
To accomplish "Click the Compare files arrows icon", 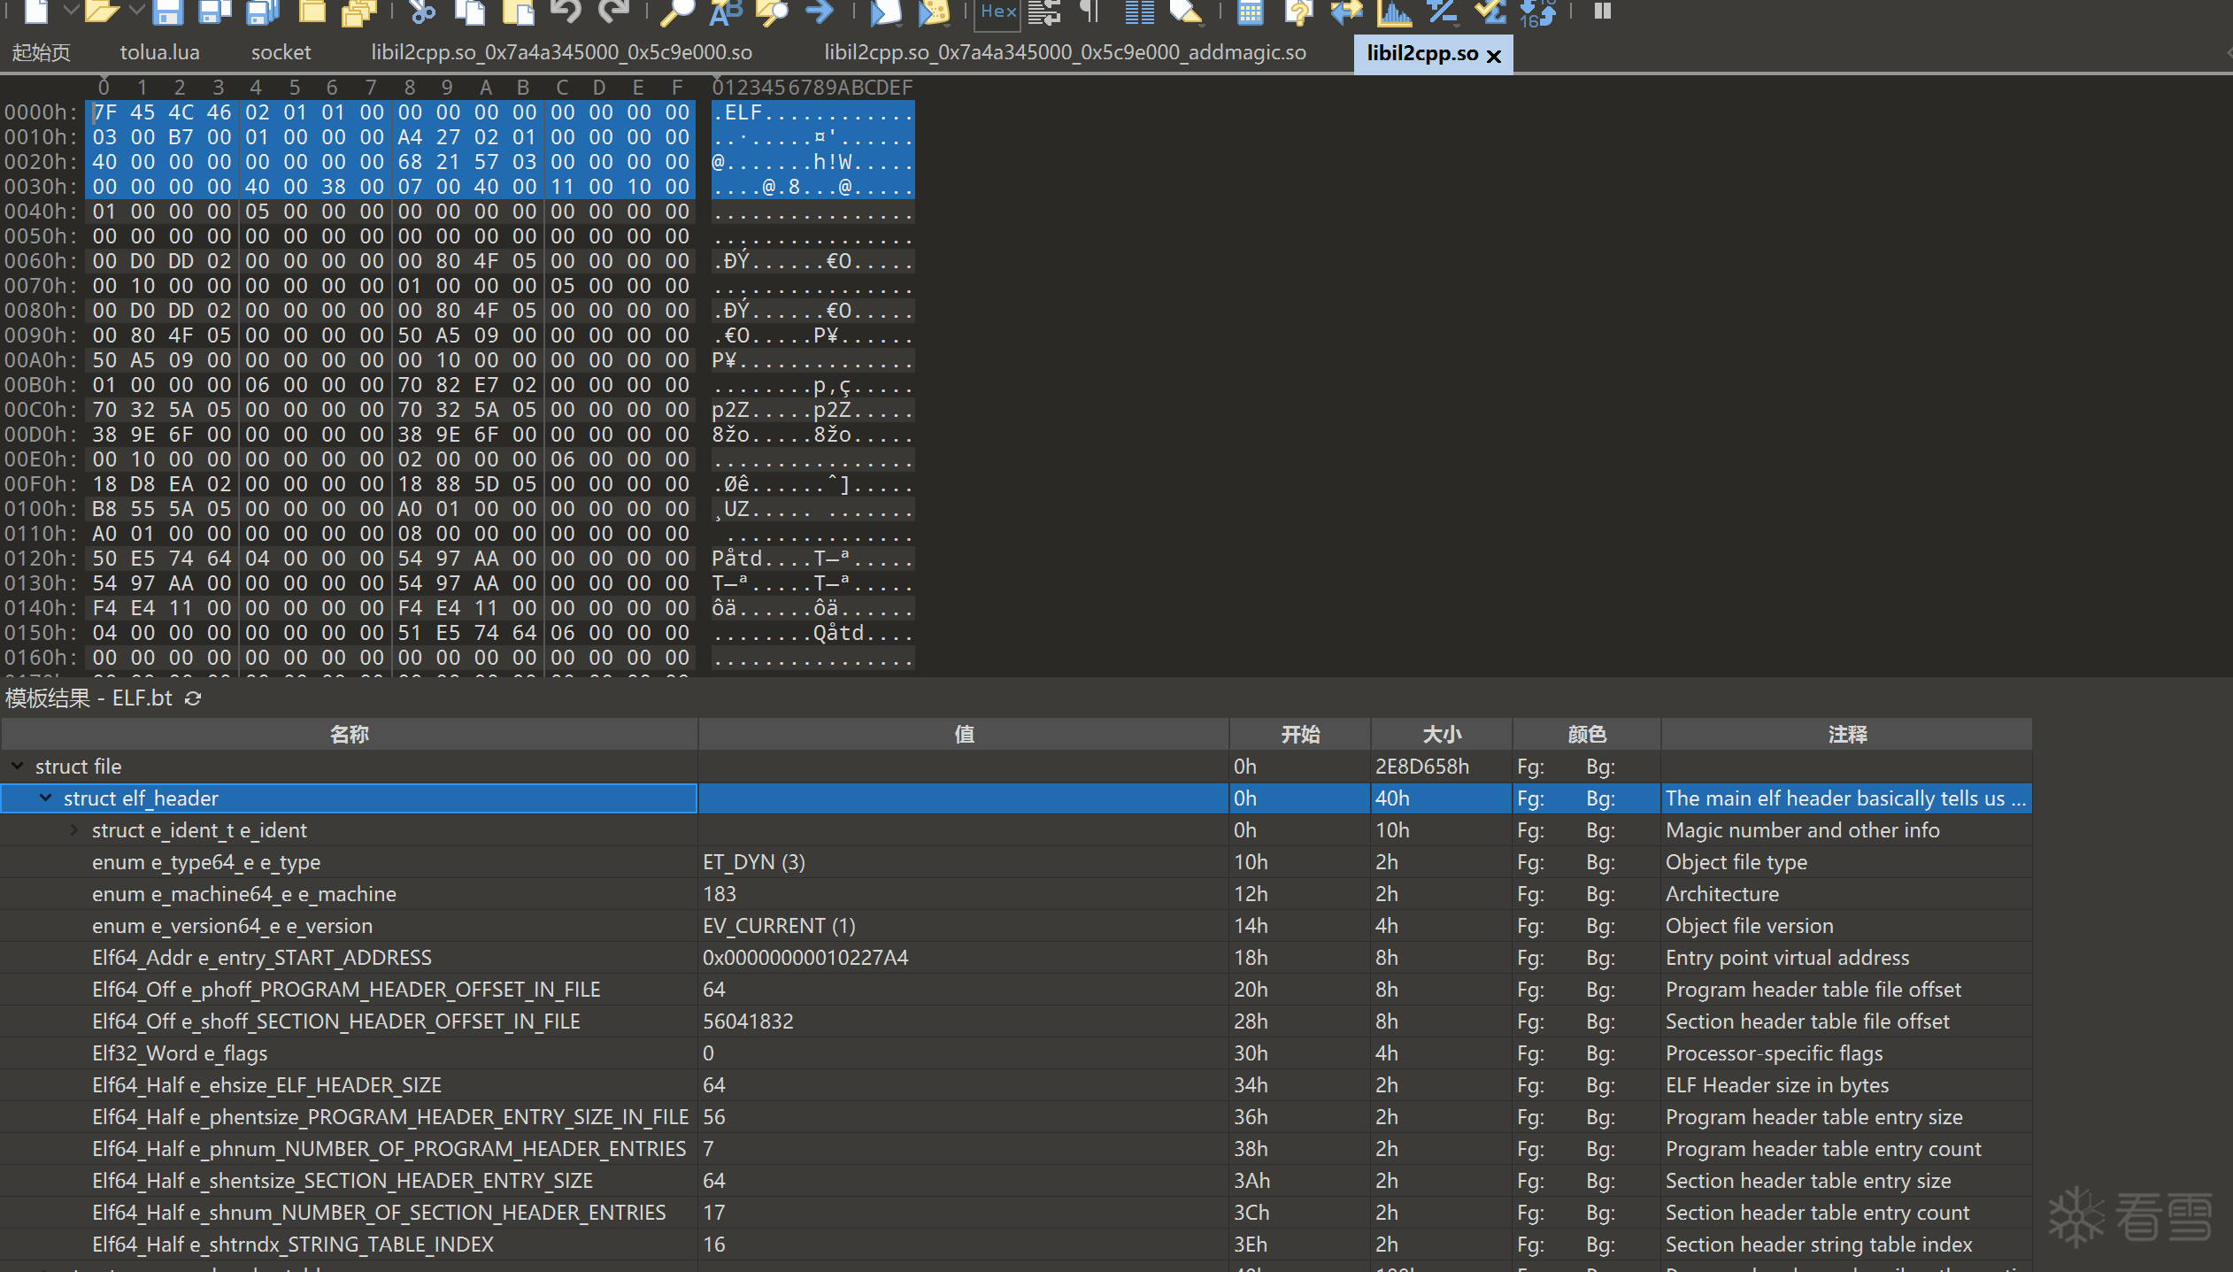I will pyautogui.click(x=1346, y=12).
